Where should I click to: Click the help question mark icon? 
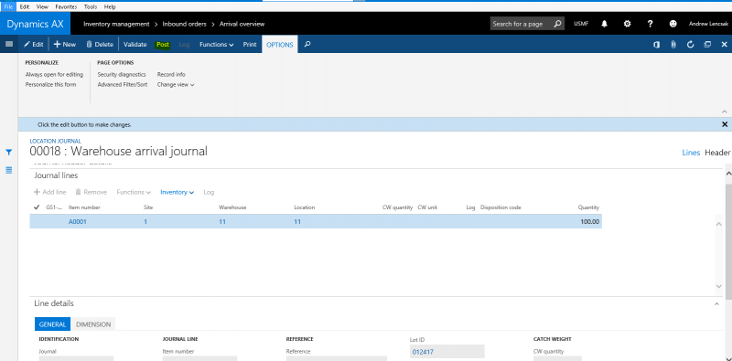[x=650, y=24]
